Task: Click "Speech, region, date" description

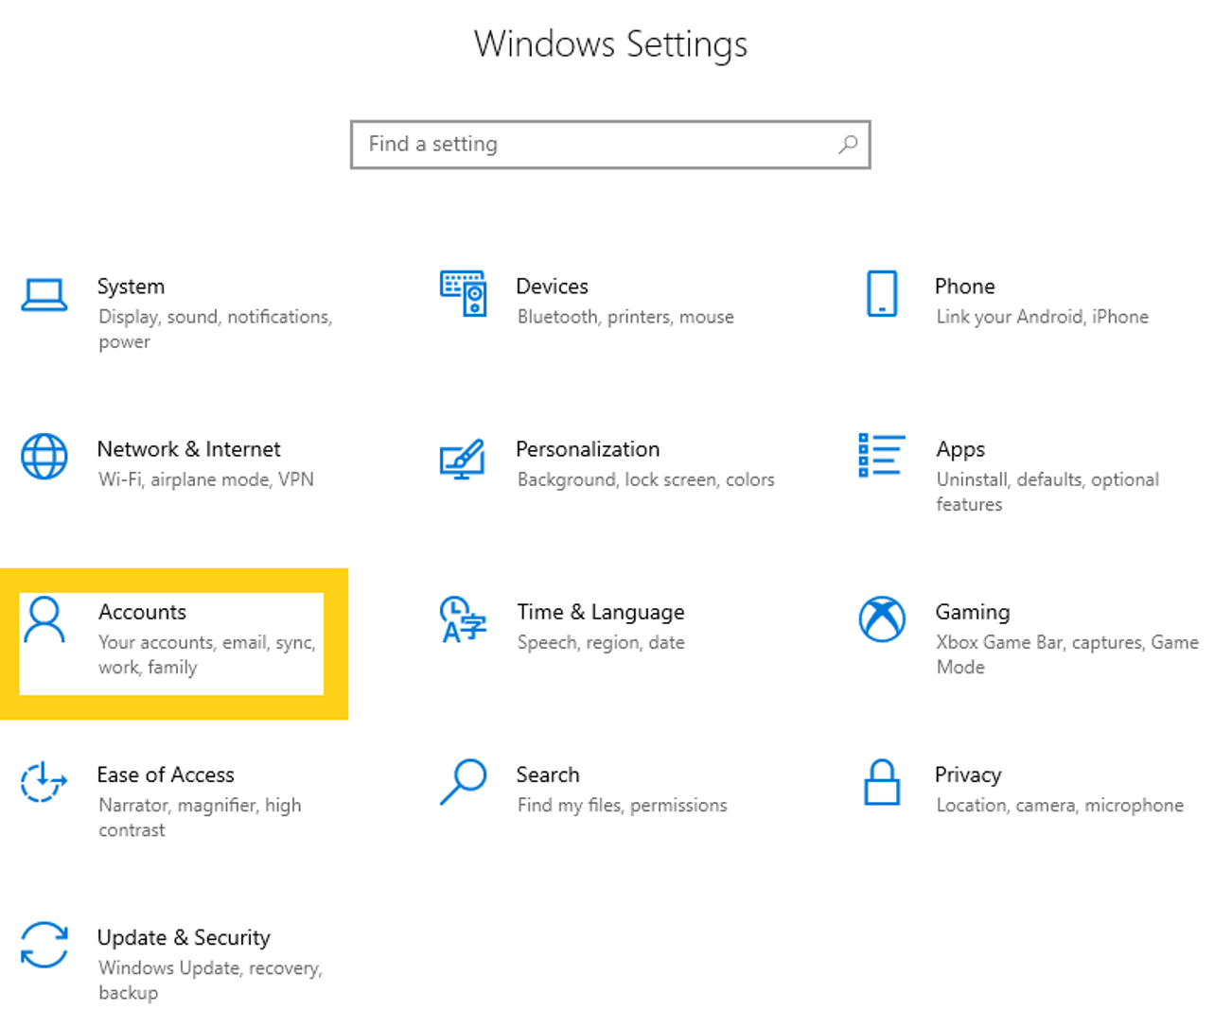Action: pyautogui.click(x=601, y=643)
